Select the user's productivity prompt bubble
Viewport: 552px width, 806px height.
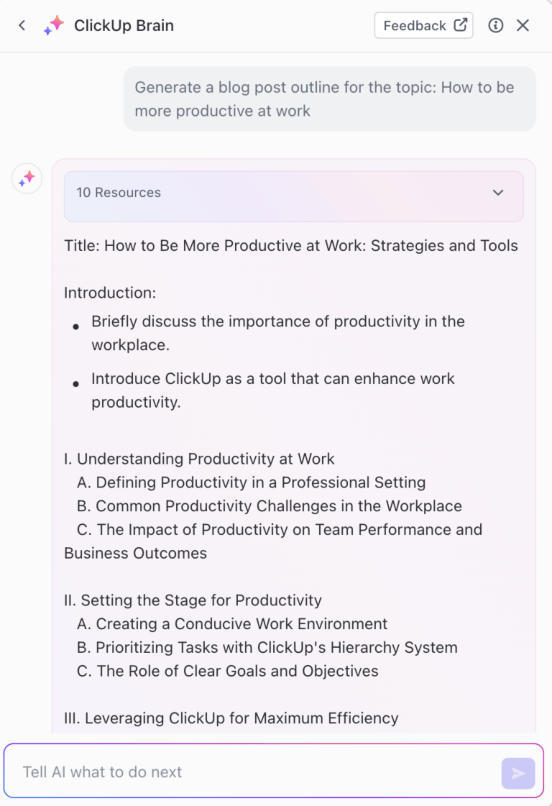(x=329, y=99)
